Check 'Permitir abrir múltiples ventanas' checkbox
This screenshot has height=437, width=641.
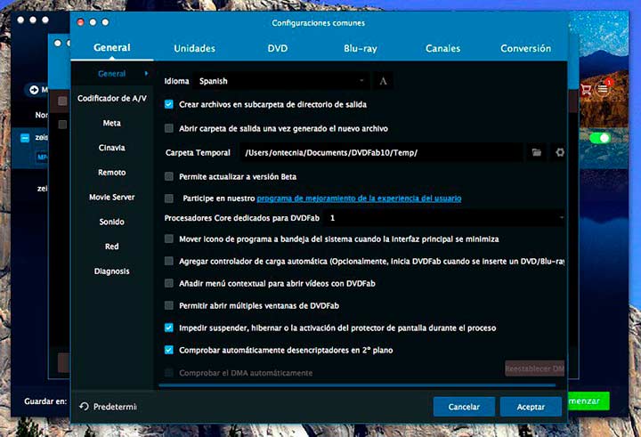pos(169,305)
